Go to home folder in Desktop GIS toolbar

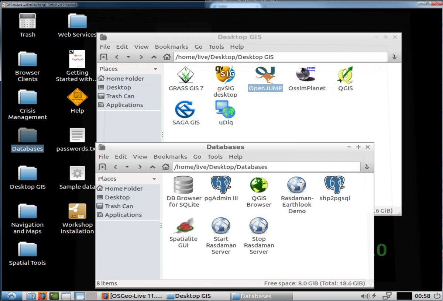click(x=167, y=57)
